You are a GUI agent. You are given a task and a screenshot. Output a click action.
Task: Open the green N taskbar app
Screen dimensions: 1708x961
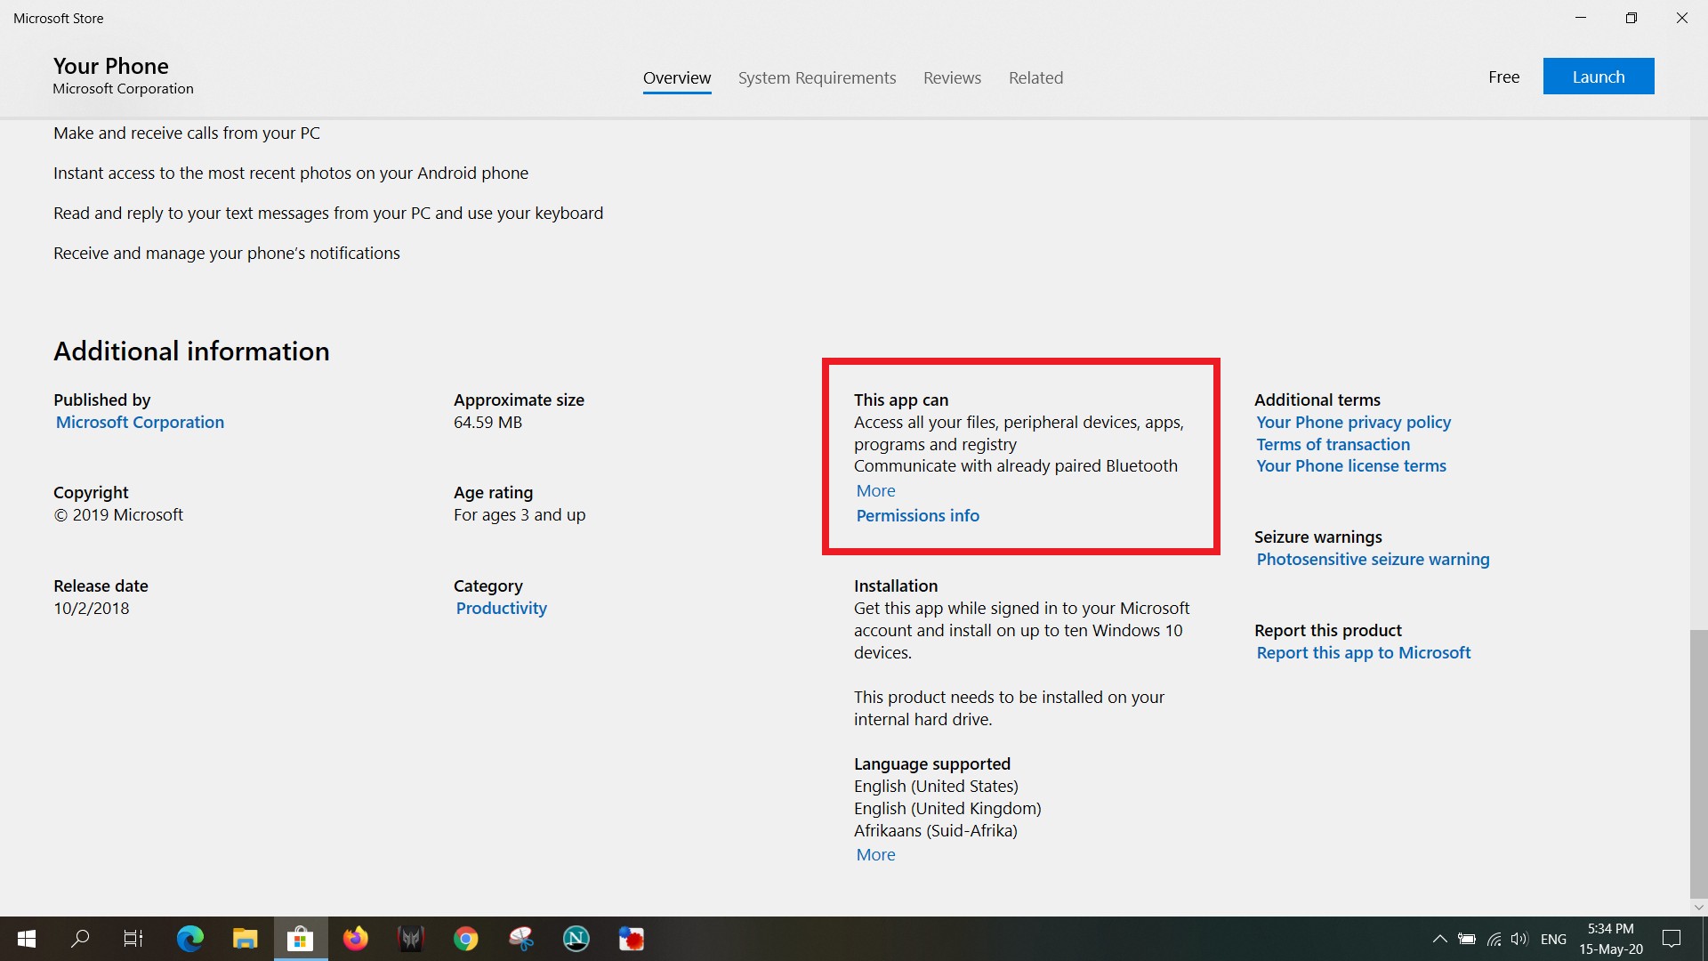[x=576, y=939]
